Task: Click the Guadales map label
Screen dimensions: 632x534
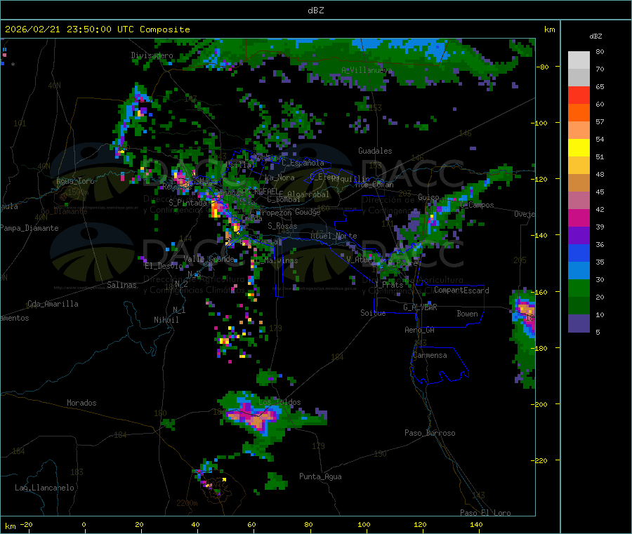Action: point(375,151)
